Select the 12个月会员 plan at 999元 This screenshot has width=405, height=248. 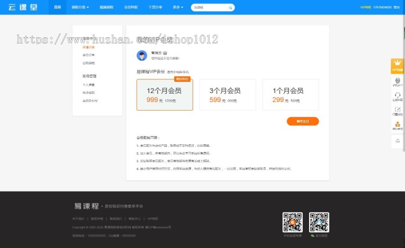coord(165,95)
